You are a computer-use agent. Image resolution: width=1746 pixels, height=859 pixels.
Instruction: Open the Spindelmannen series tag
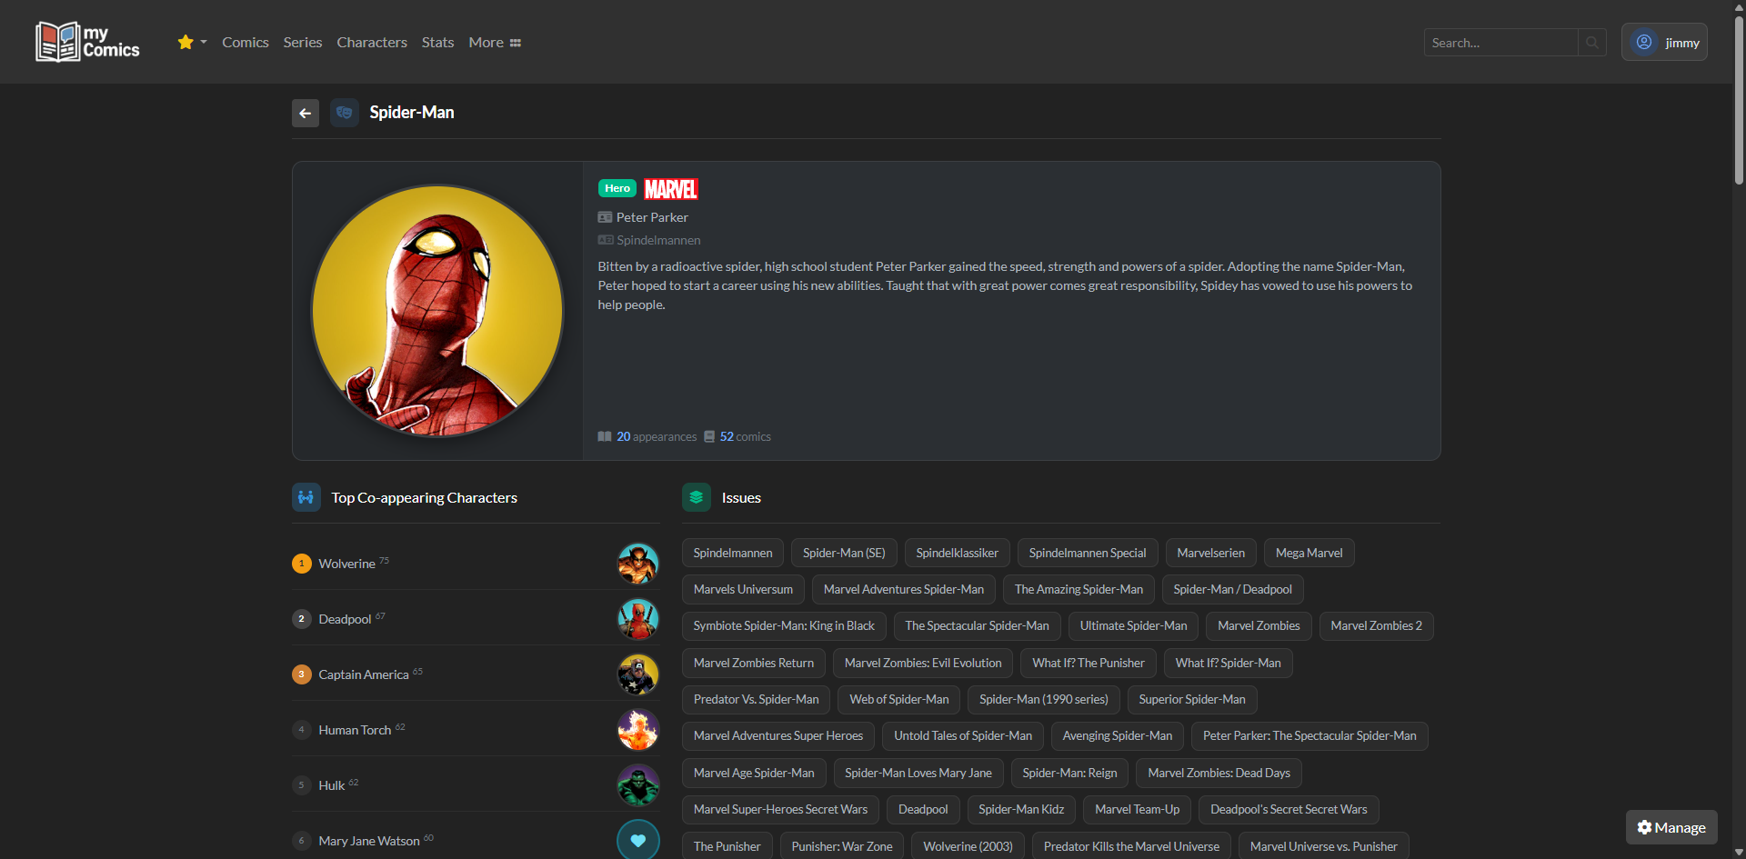click(733, 553)
